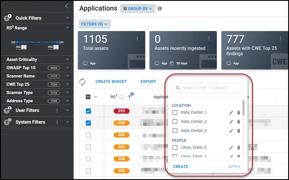This screenshot has width=289, height=180.
Task: Expand the CWE Top 25 filter
Action: (68, 84)
